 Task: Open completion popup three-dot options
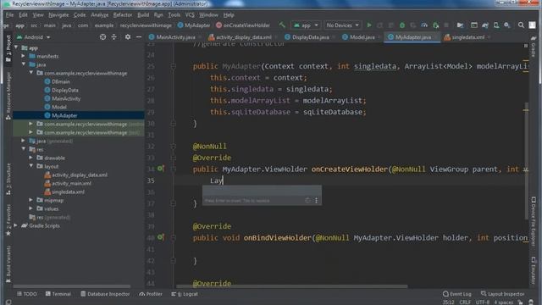(316, 200)
